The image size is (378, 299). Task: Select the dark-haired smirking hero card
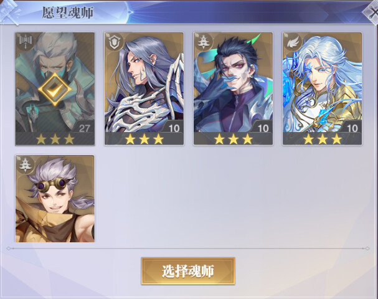pyautogui.click(x=233, y=88)
